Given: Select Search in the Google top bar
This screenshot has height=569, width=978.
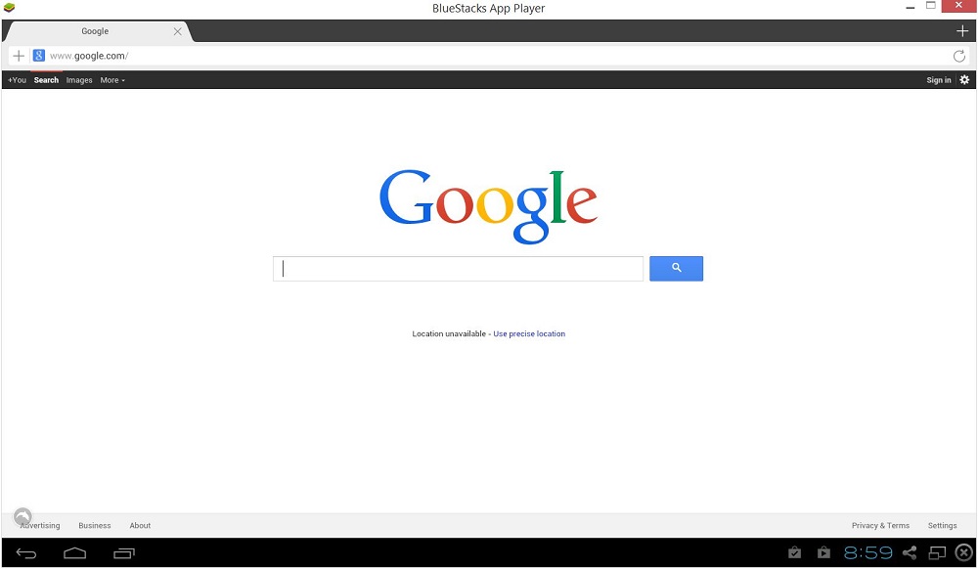Looking at the screenshot, I should coord(46,80).
